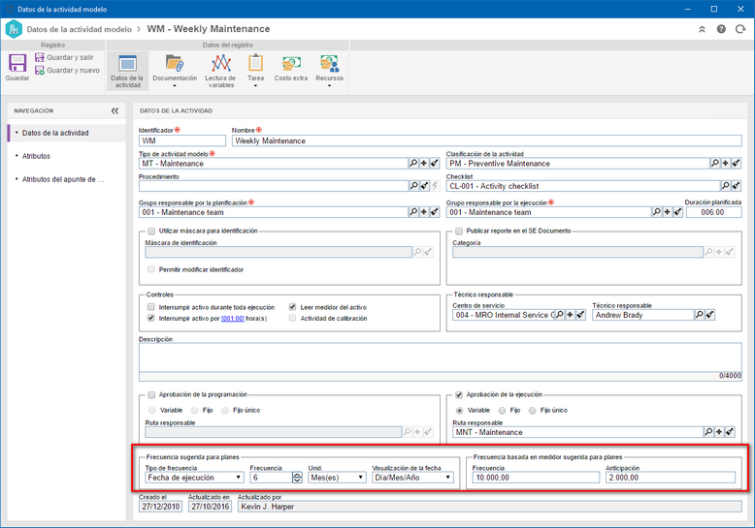This screenshot has width=755, height=528.
Task: Open help question mark icon
Action: coord(721,29)
